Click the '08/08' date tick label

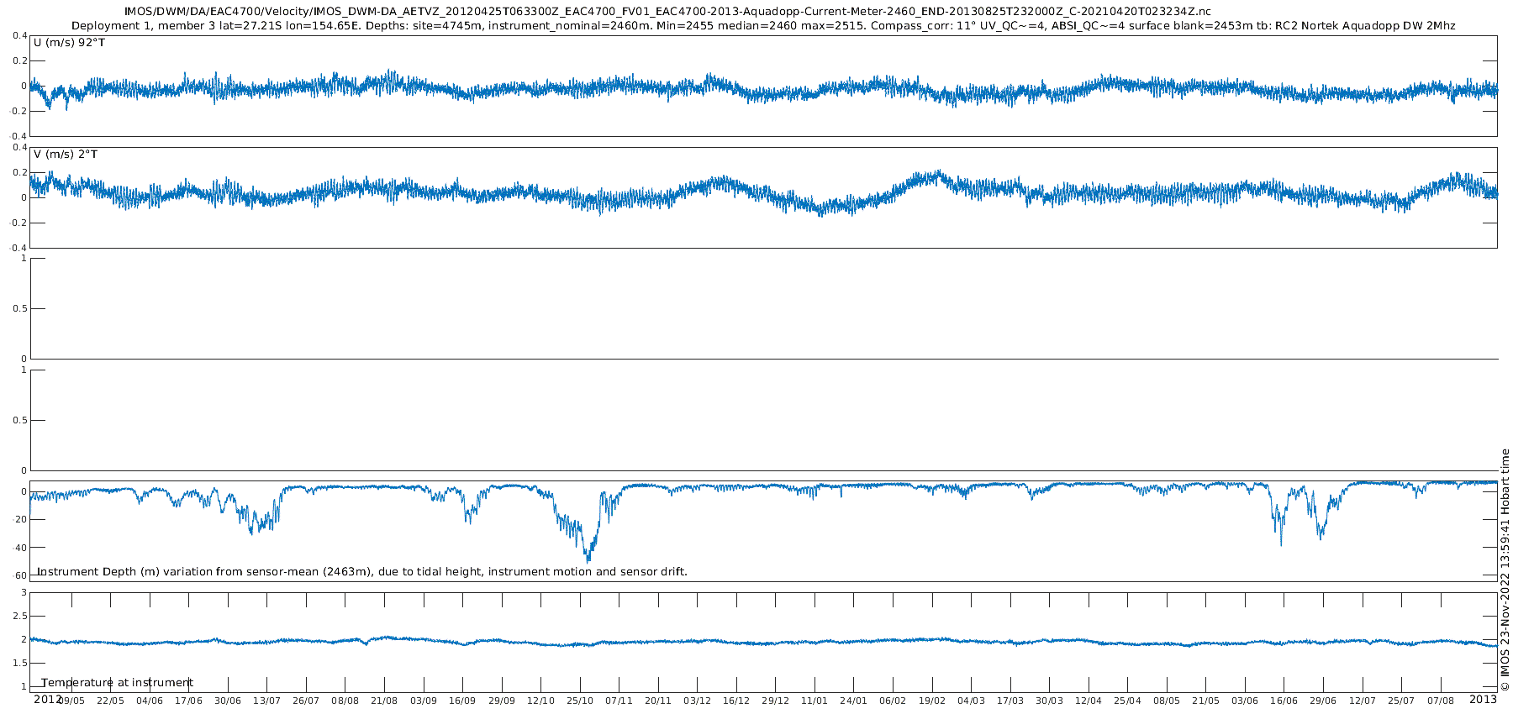(x=345, y=701)
